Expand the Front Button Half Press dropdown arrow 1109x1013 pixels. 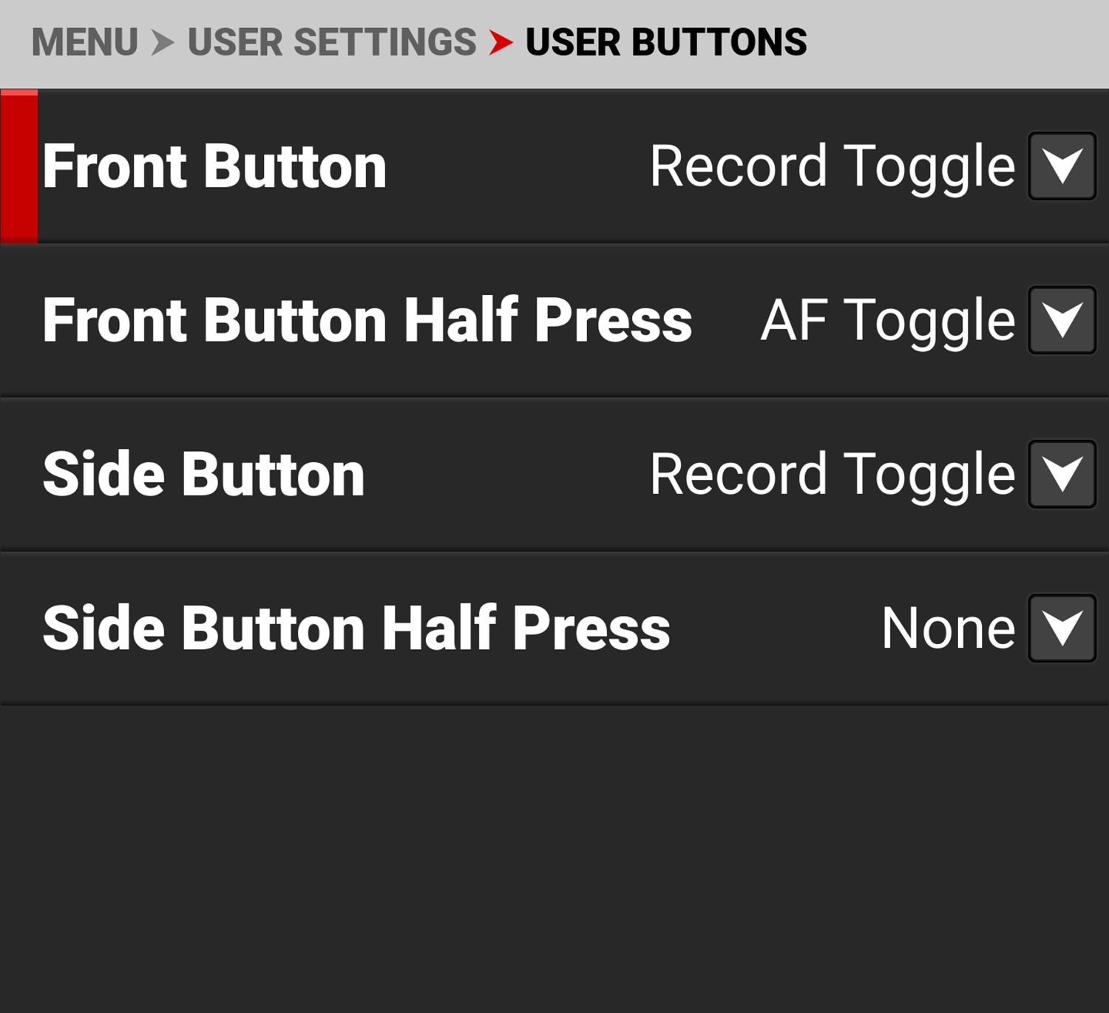(1062, 320)
